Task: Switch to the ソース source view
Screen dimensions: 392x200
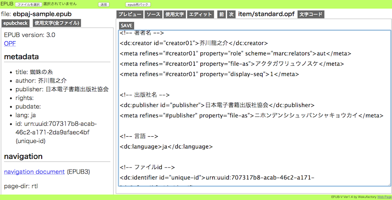Action: (153, 15)
